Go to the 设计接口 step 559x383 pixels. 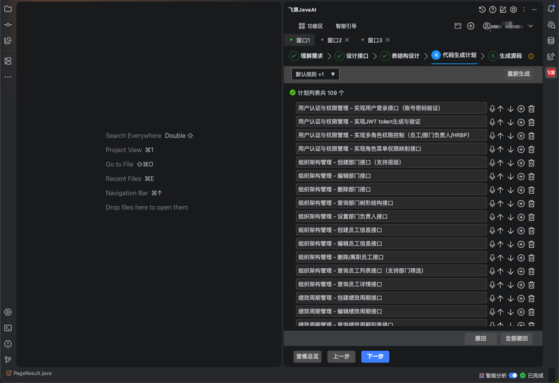(352, 56)
